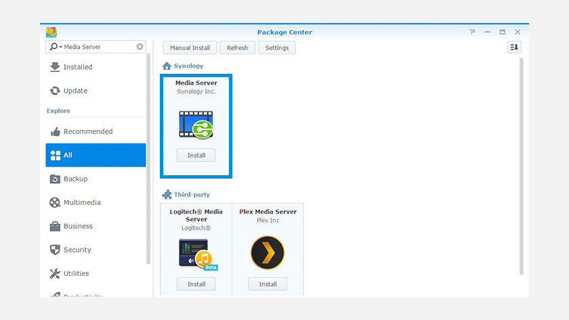
Task: Minimize the Package Center window
Action: [487, 32]
